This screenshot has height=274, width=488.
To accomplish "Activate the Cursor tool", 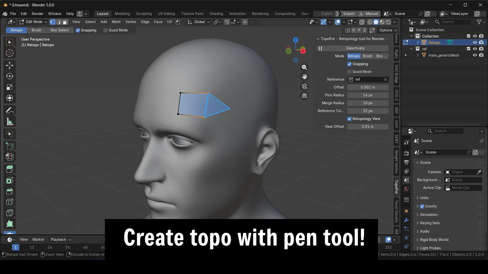I will [10, 53].
